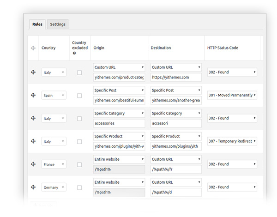The image size is (277, 217).
Task: Tick Country excluded checkbox for Germany
Action: (79, 187)
